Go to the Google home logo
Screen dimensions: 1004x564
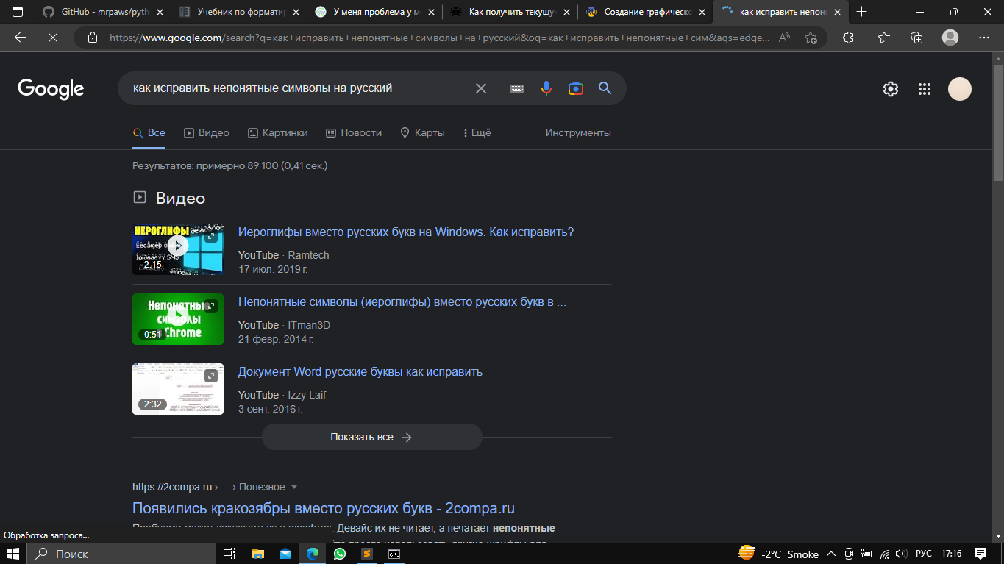[x=51, y=89]
